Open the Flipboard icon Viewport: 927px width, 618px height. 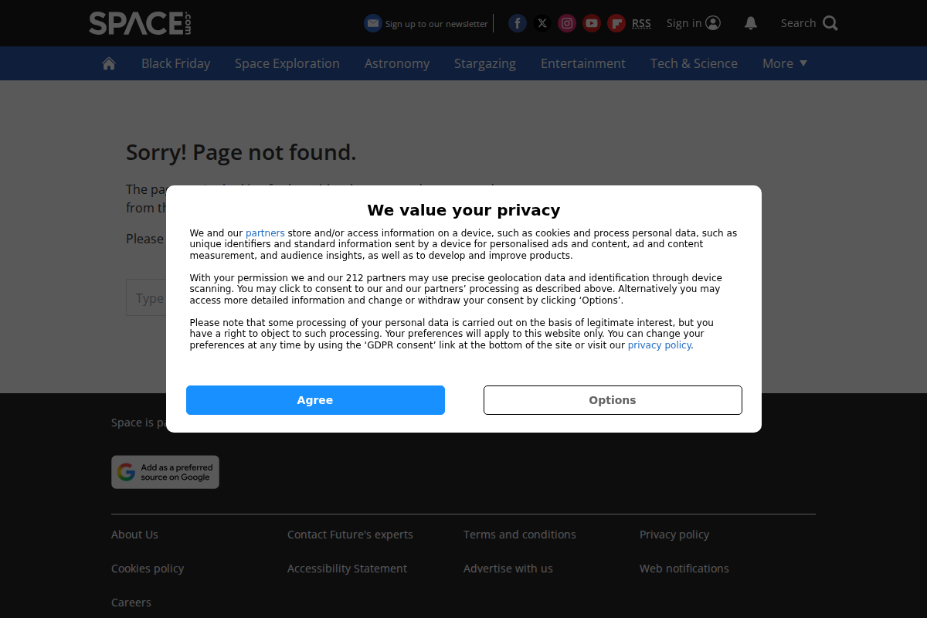coord(616,23)
